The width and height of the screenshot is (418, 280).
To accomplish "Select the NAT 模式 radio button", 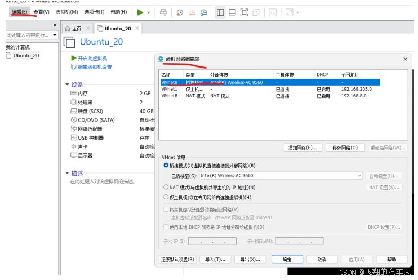I will [166, 187].
